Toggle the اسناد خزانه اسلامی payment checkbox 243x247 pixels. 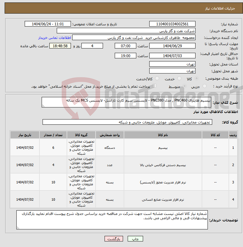(x=154, y=86)
